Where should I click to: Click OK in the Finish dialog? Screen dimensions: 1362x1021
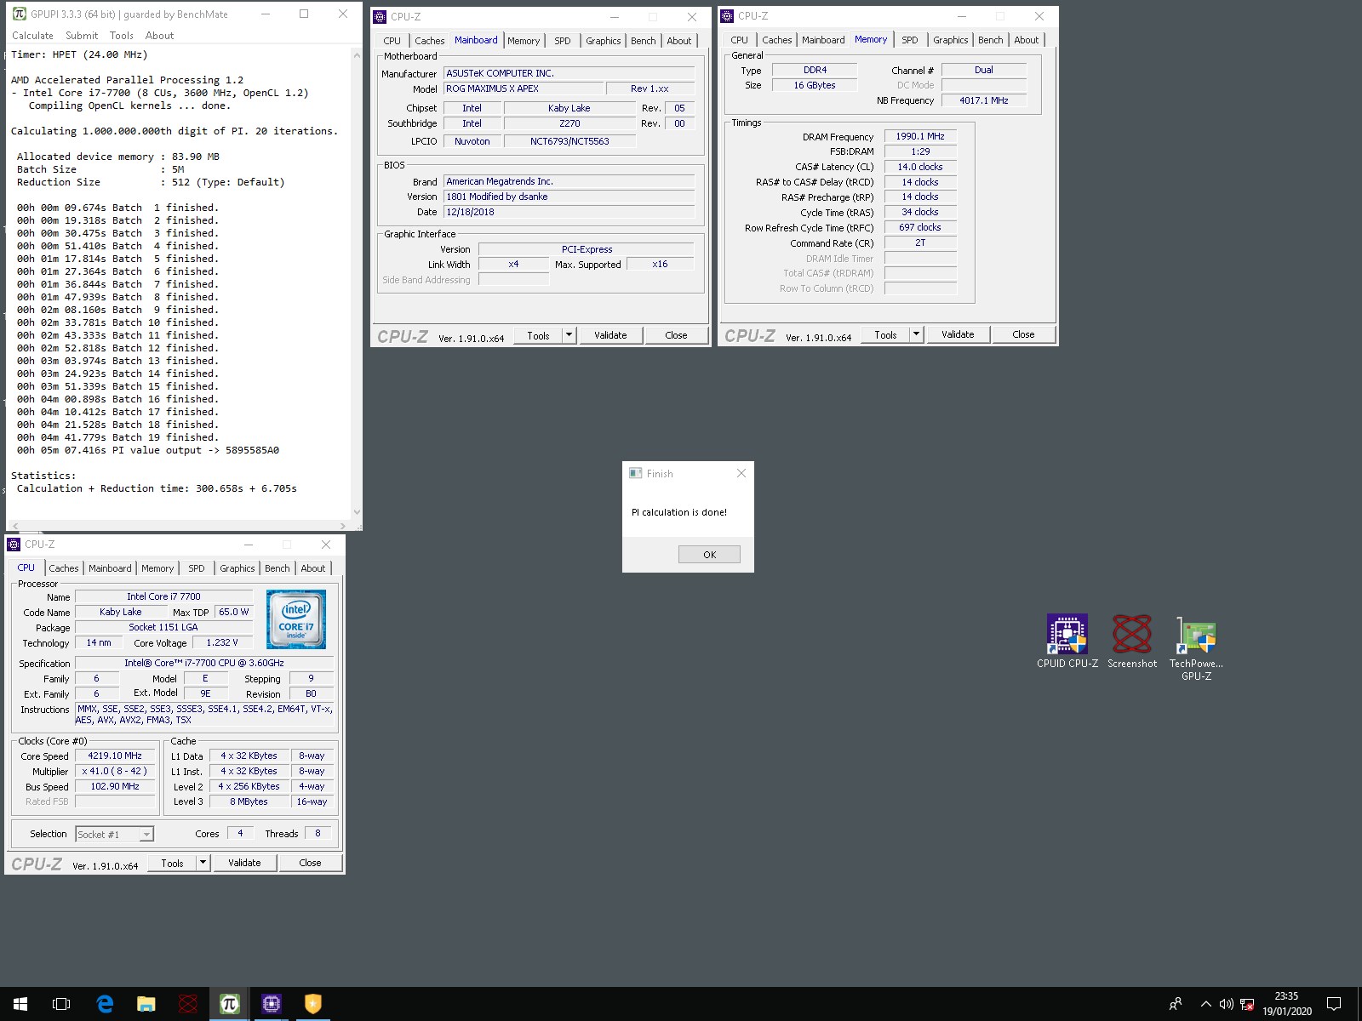tap(709, 555)
